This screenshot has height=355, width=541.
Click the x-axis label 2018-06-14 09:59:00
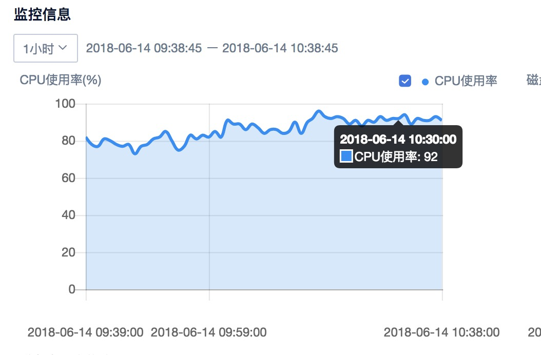point(209,332)
